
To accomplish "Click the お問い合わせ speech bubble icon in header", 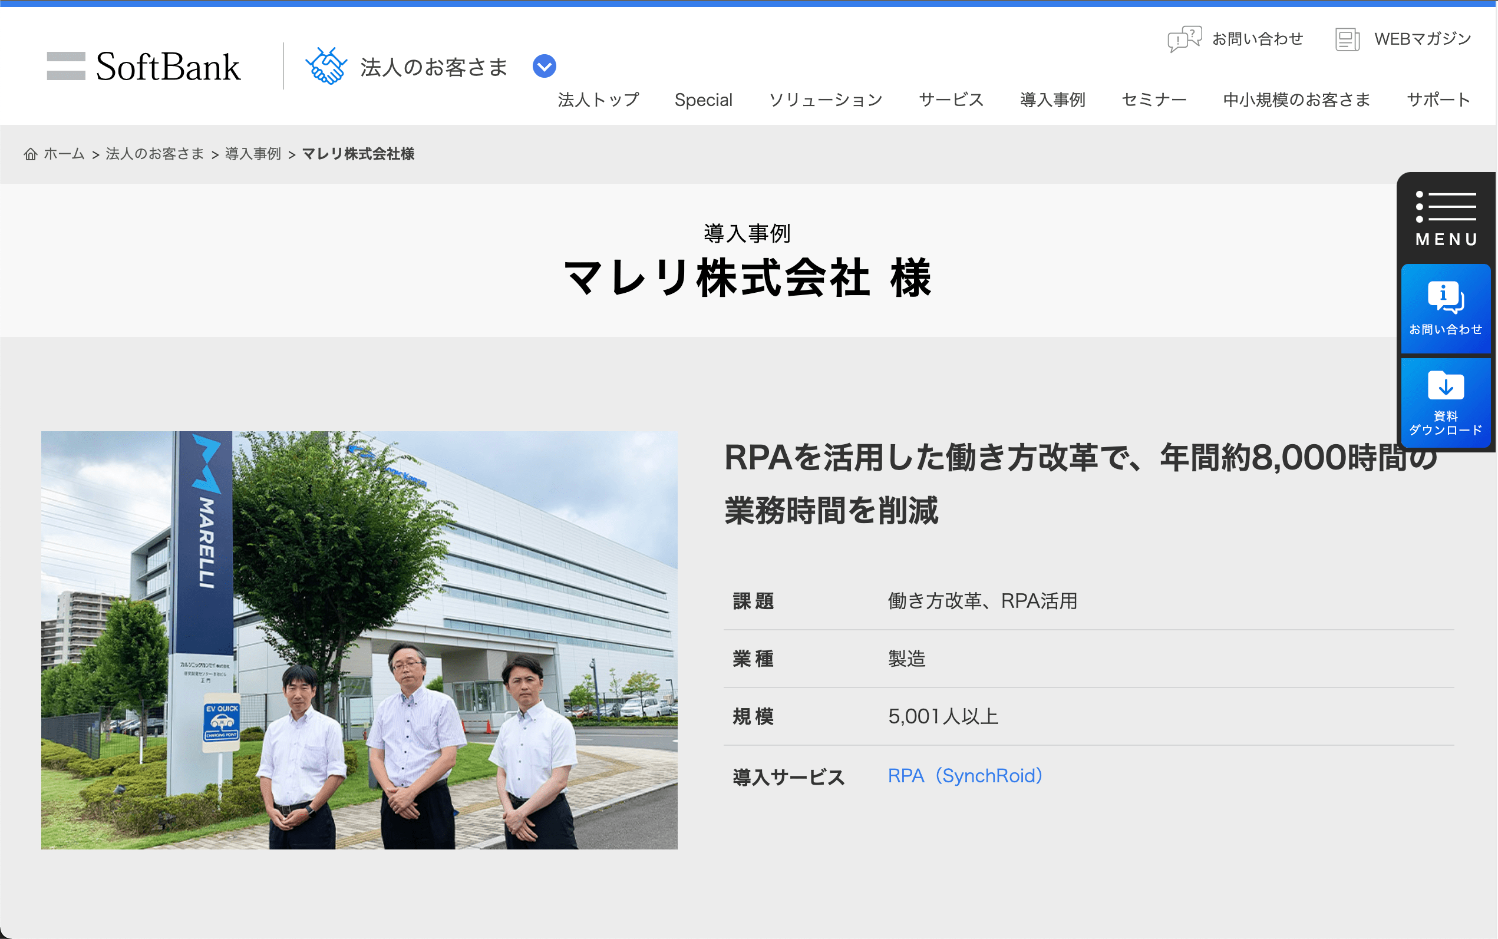I will pos(1184,39).
